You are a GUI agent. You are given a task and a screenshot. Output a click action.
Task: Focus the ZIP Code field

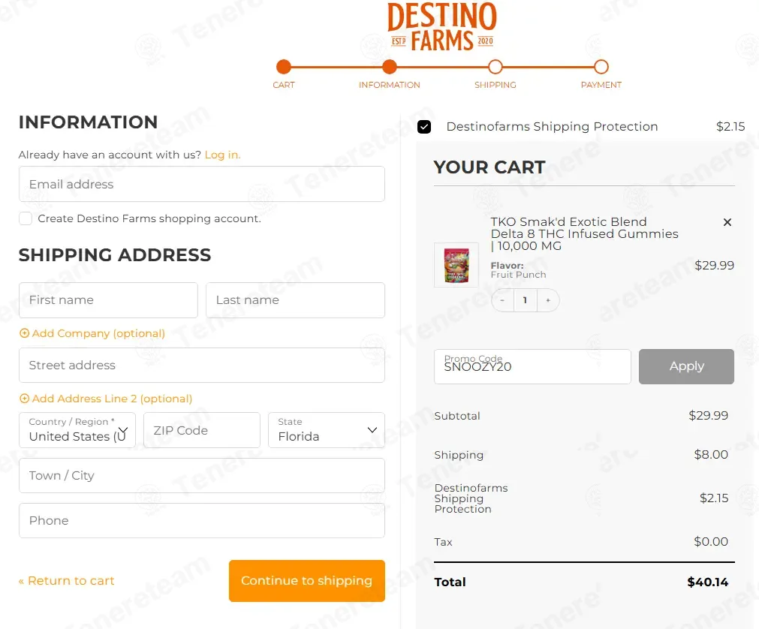[x=202, y=430]
